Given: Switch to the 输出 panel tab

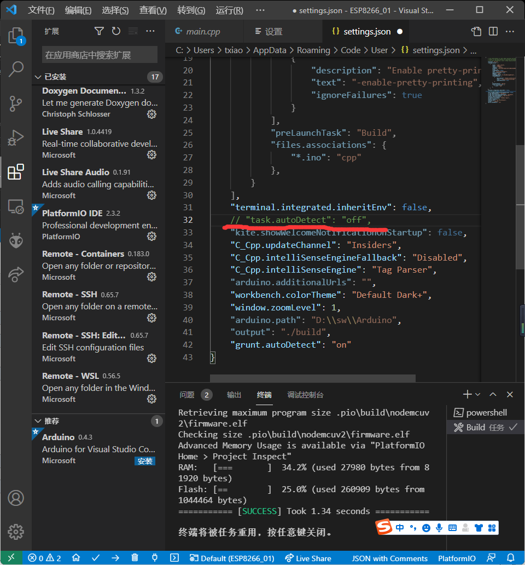Looking at the screenshot, I should [234, 395].
